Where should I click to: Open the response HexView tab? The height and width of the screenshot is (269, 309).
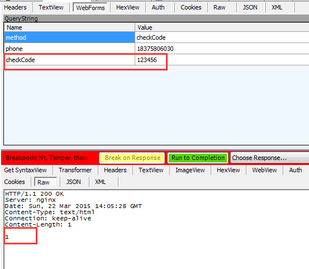click(229, 170)
